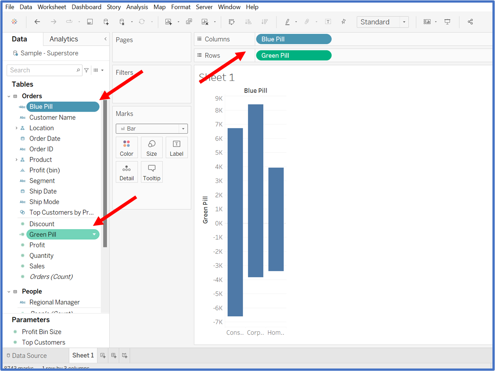Click the Group members paperclip icon

click(307, 22)
